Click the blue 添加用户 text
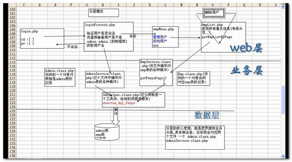 coord(160,41)
